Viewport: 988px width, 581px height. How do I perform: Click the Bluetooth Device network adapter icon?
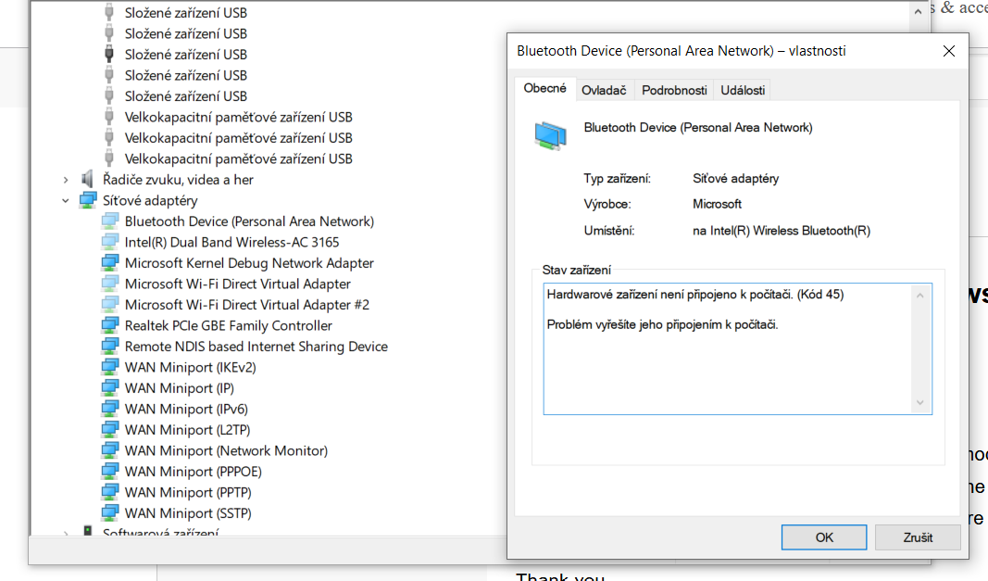(110, 221)
